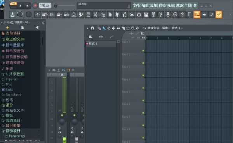Click the floppy disk save icon
The width and height of the screenshot is (233, 143).
click(146, 15)
